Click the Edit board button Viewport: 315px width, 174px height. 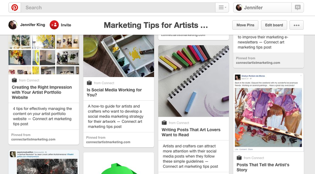[x=274, y=25]
